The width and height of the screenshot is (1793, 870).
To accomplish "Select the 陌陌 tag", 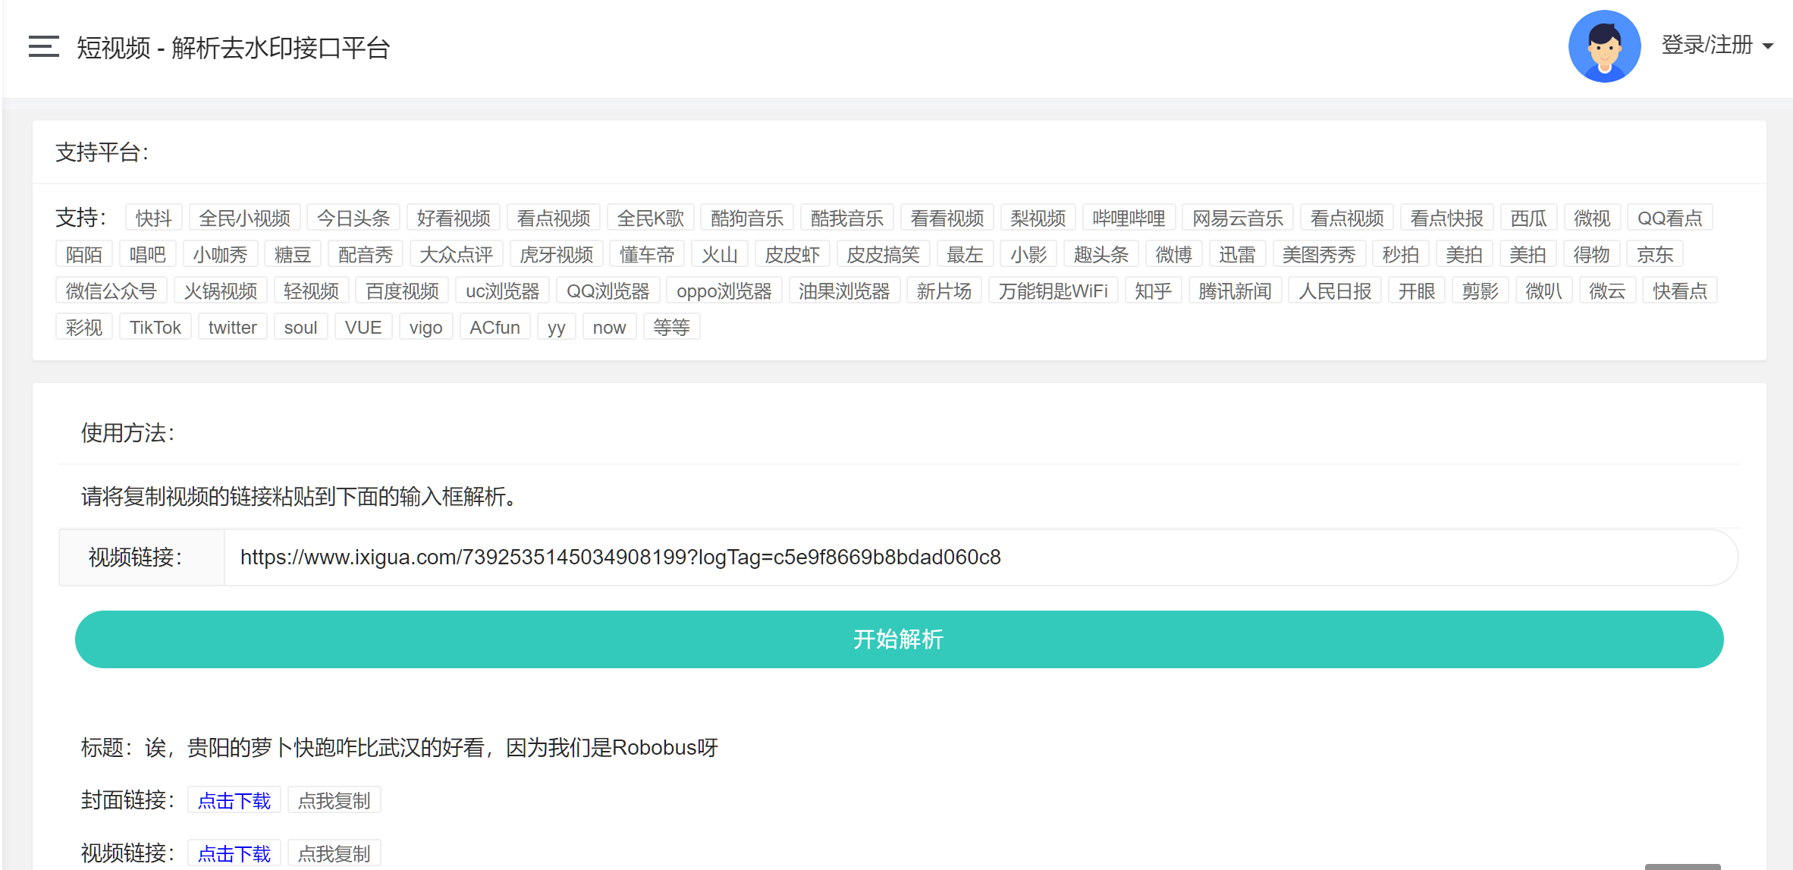I will click(84, 254).
